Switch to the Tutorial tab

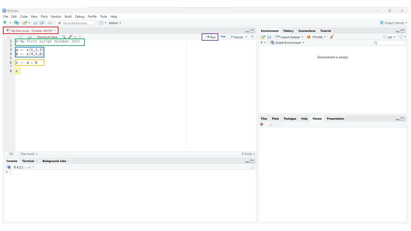[x=325, y=31]
